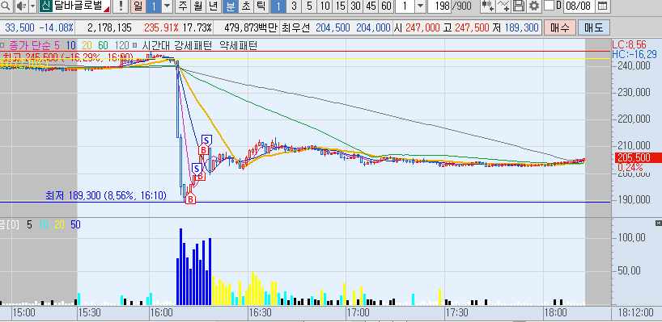
Task: Toggle the 시간대 indicator small box
Action: pos(134,44)
